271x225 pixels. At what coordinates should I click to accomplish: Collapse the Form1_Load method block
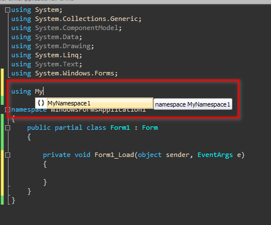coord(7,155)
